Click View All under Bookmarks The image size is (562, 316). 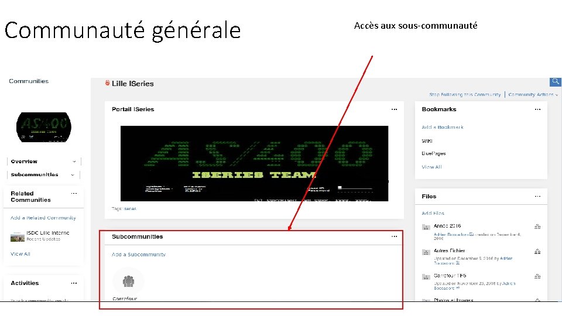pyautogui.click(x=431, y=167)
